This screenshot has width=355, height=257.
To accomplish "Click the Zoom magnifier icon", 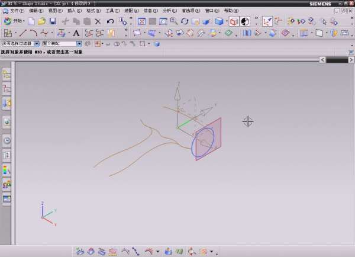I will click(x=173, y=21).
